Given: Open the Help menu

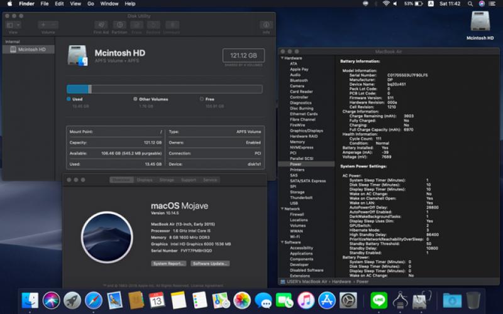Looking at the screenshot, I should (x=130, y=4).
